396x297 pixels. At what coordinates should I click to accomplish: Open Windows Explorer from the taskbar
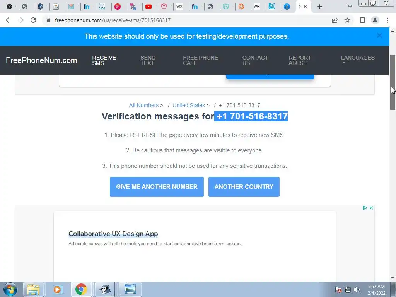click(33, 289)
